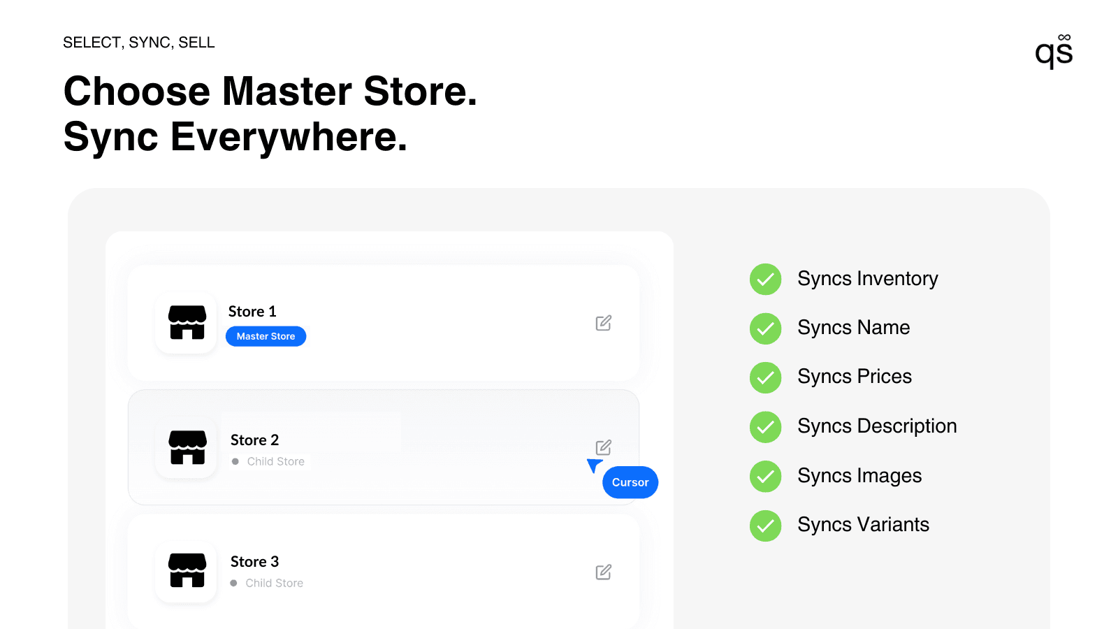The height and width of the screenshot is (629, 1118).
Task: Open the edit pencil for Store 2
Action: (x=603, y=447)
